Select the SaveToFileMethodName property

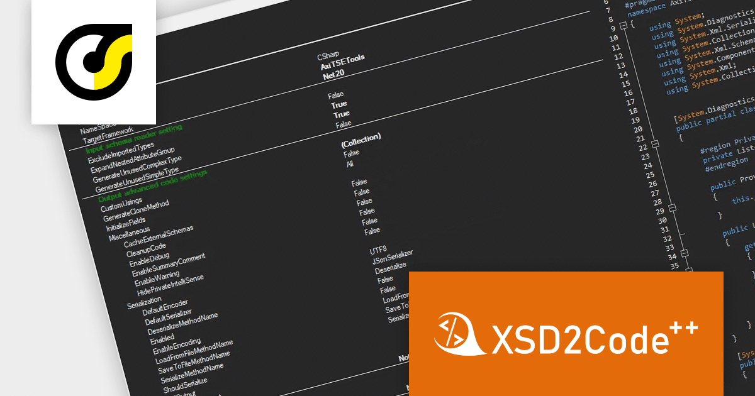[x=194, y=361]
